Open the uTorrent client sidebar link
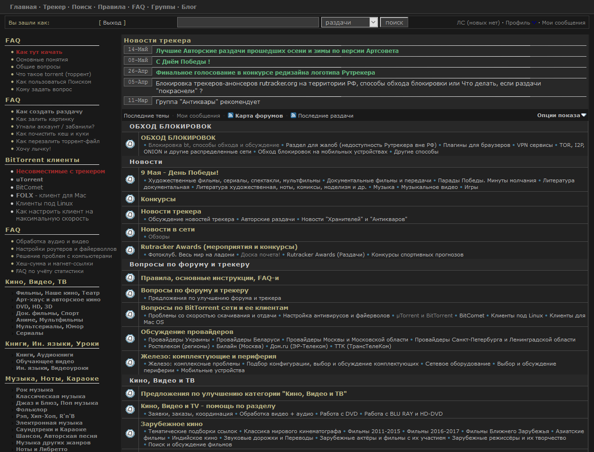This screenshot has width=594, height=452. click(x=29, y=179)
